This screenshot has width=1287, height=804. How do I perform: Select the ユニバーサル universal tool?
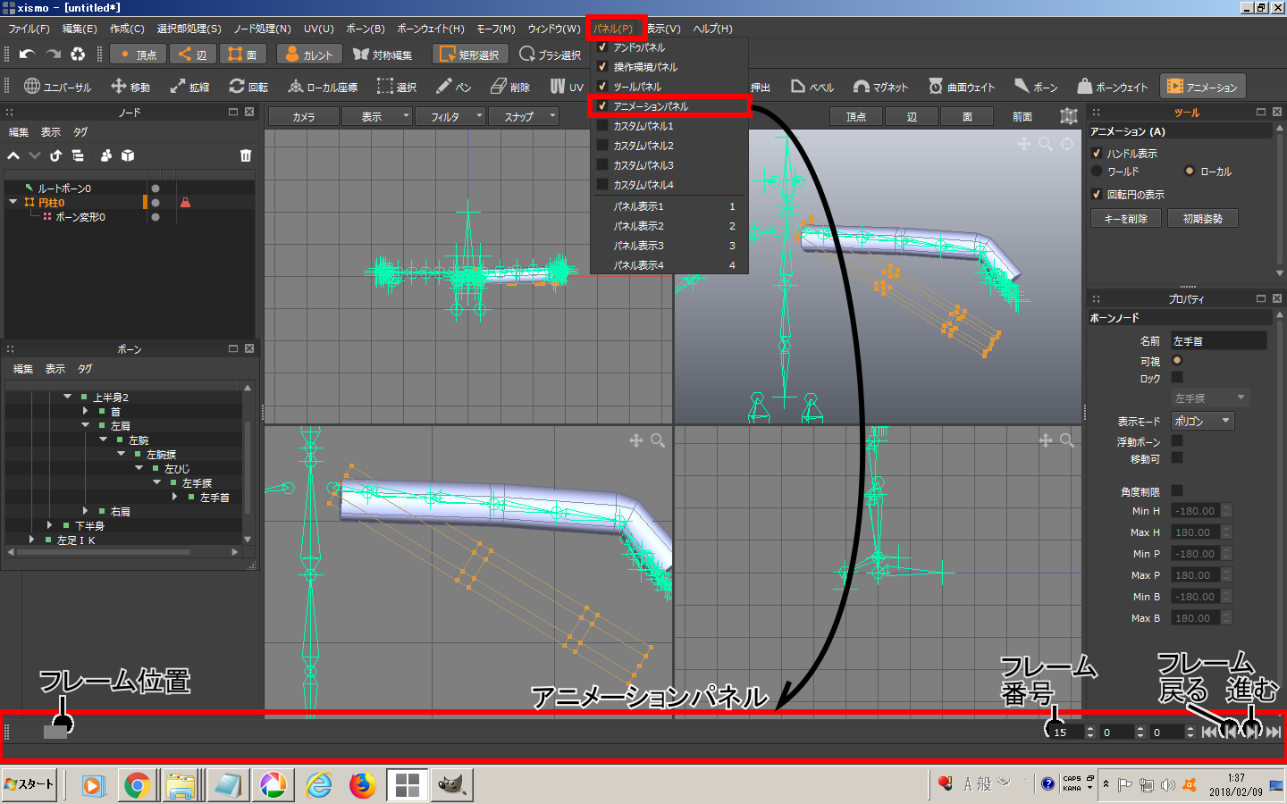57,87
